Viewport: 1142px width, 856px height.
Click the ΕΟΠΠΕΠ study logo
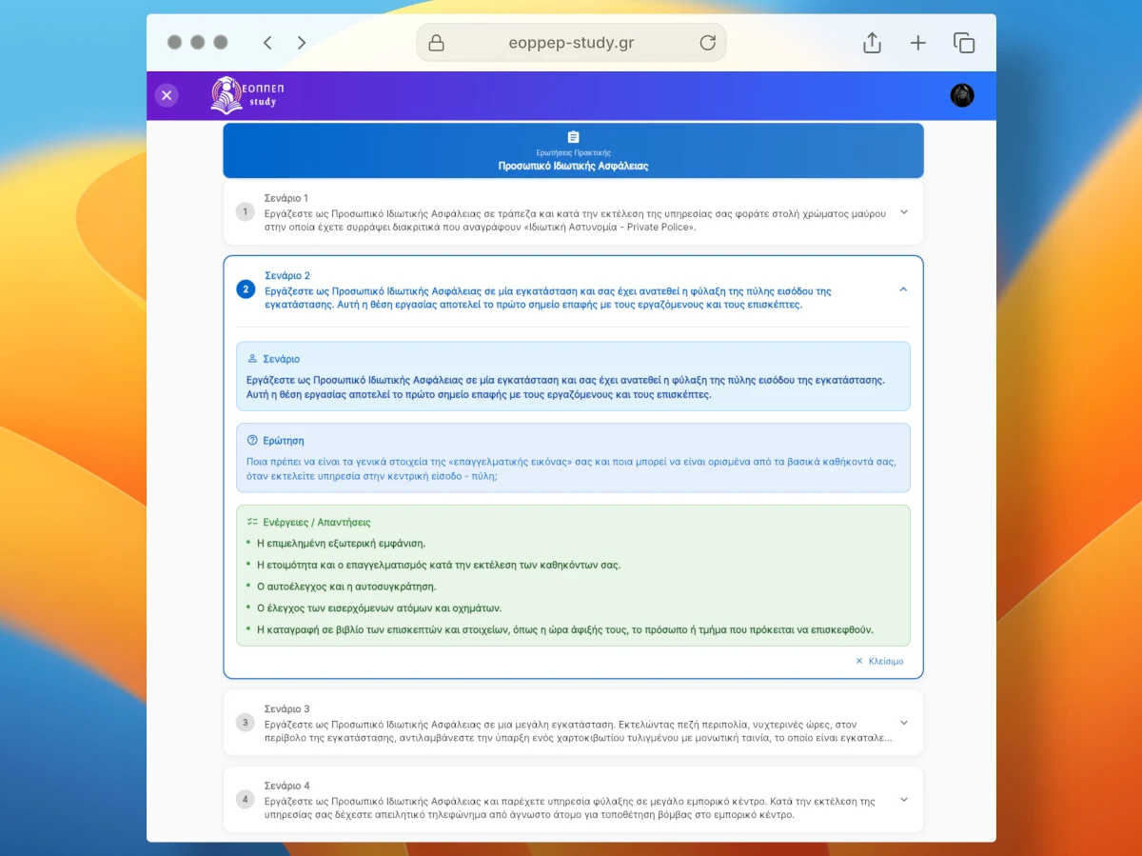[247, 95]
